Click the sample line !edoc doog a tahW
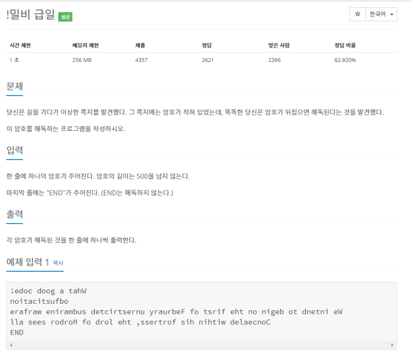The image size is (411, 359). (x=48, y=291)
